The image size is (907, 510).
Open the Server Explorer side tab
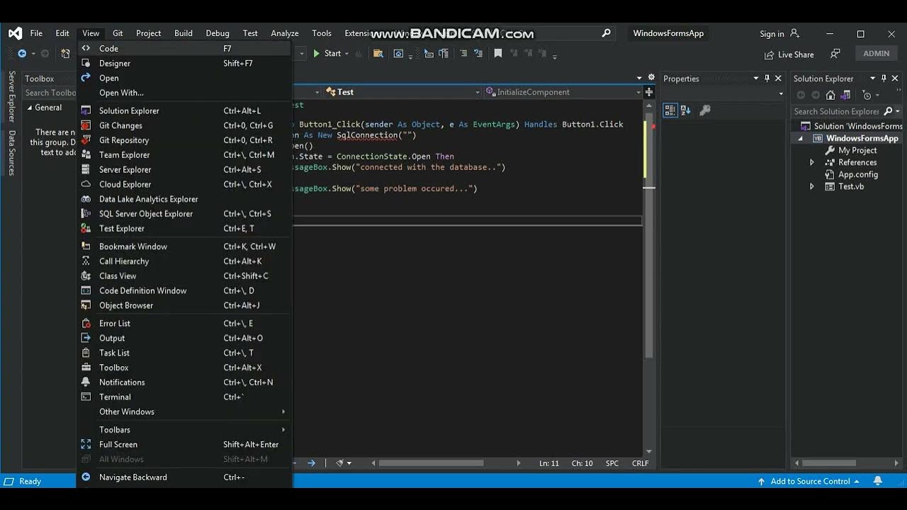click(x=11, y=96)
